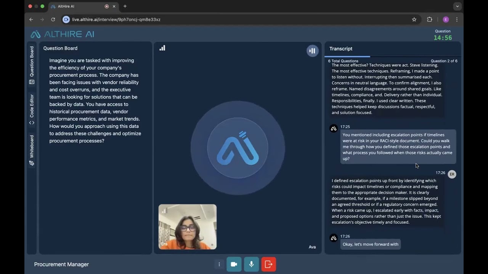Click the signal strength bars icon
The width and height of the screenshot is (488, 274).
coord(162,48)
